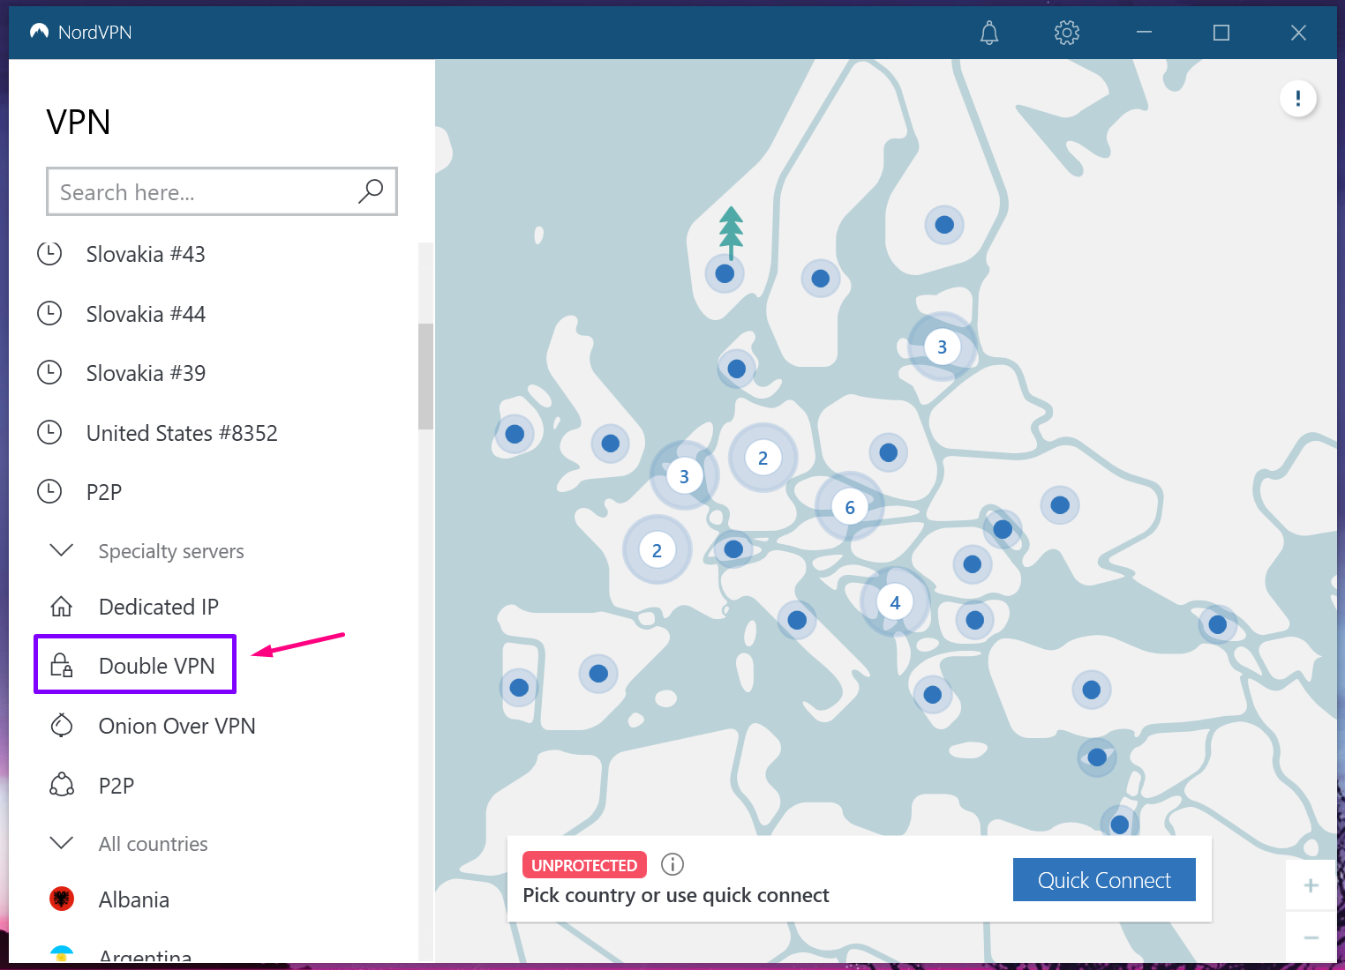Select Albania from the country list
1345x970 pixels.
pyautogui.click(x=133, y=899)
